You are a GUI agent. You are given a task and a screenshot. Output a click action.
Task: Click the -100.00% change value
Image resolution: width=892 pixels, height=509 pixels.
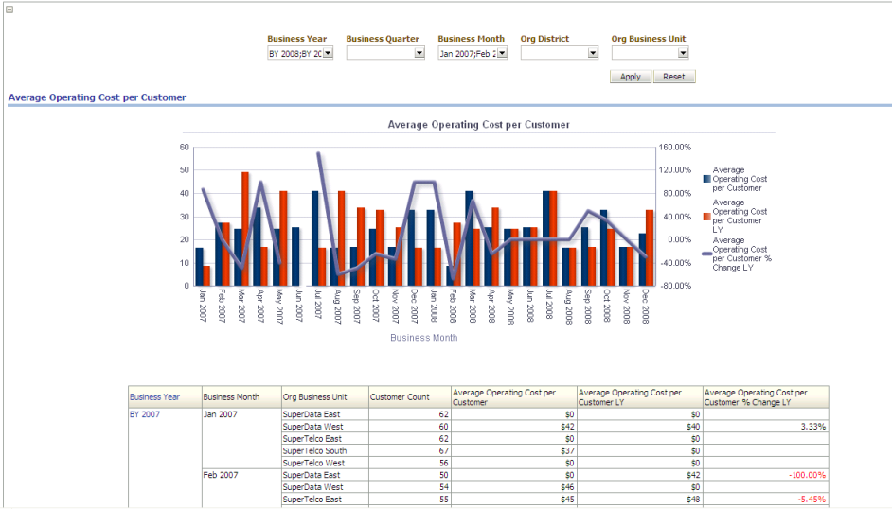coord(807,475)
